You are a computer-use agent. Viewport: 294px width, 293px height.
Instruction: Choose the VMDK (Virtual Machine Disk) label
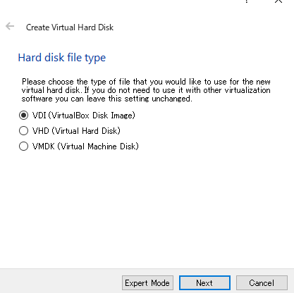coord(85,146)
